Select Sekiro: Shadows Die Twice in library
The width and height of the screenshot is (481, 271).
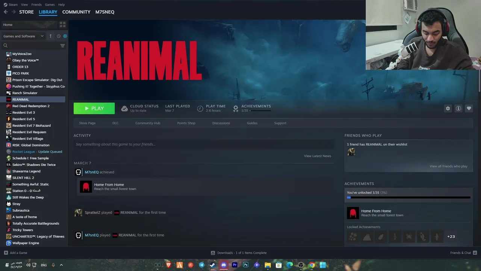pos(34,165)
